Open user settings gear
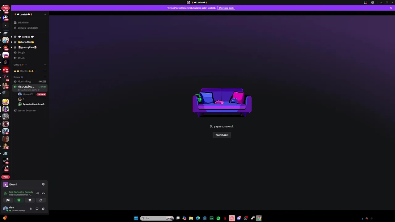This screenshot has width=395, height=222. click(43, 209)
